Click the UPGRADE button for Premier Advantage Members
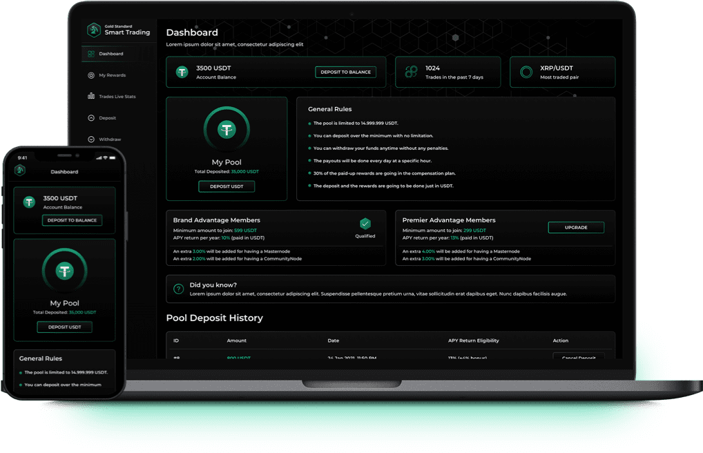This screenshot has width=703, height=453. (576, 227)
